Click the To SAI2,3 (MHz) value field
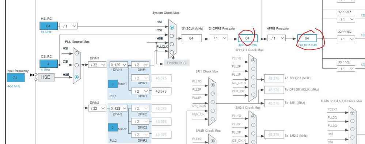The image size is (365, 144). 274,134
